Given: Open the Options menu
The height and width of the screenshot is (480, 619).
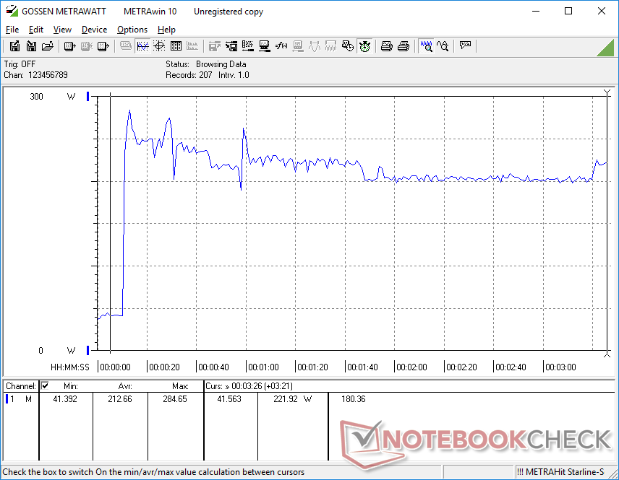Looking at the screenshot, I should (x=132, y=30).
